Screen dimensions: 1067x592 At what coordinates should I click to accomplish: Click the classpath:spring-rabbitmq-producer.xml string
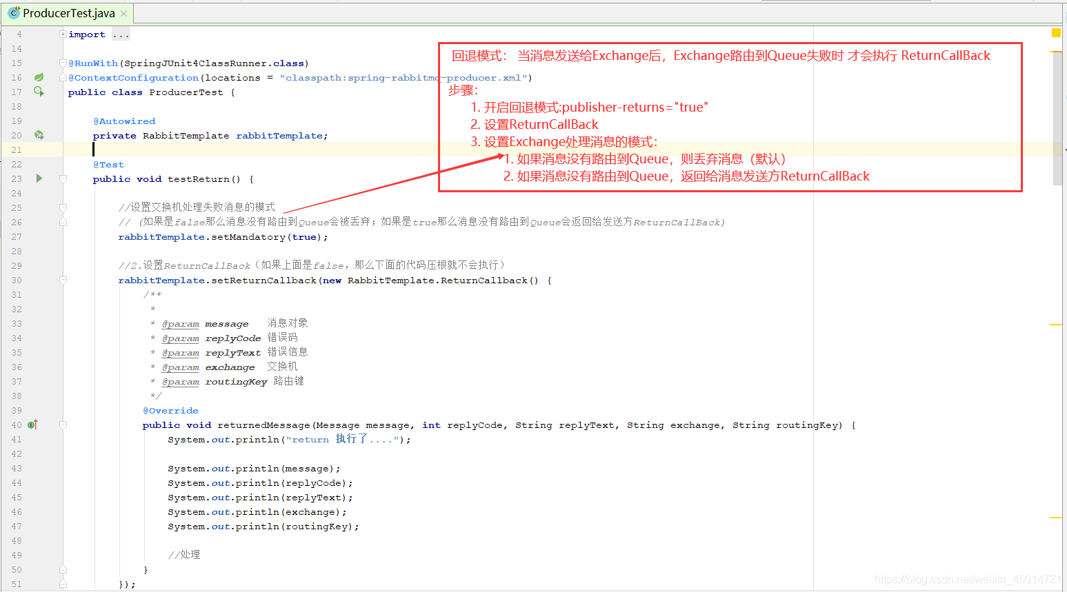403,77
